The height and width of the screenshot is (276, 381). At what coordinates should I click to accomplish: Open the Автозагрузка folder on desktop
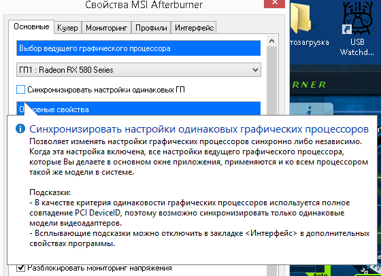309,25
